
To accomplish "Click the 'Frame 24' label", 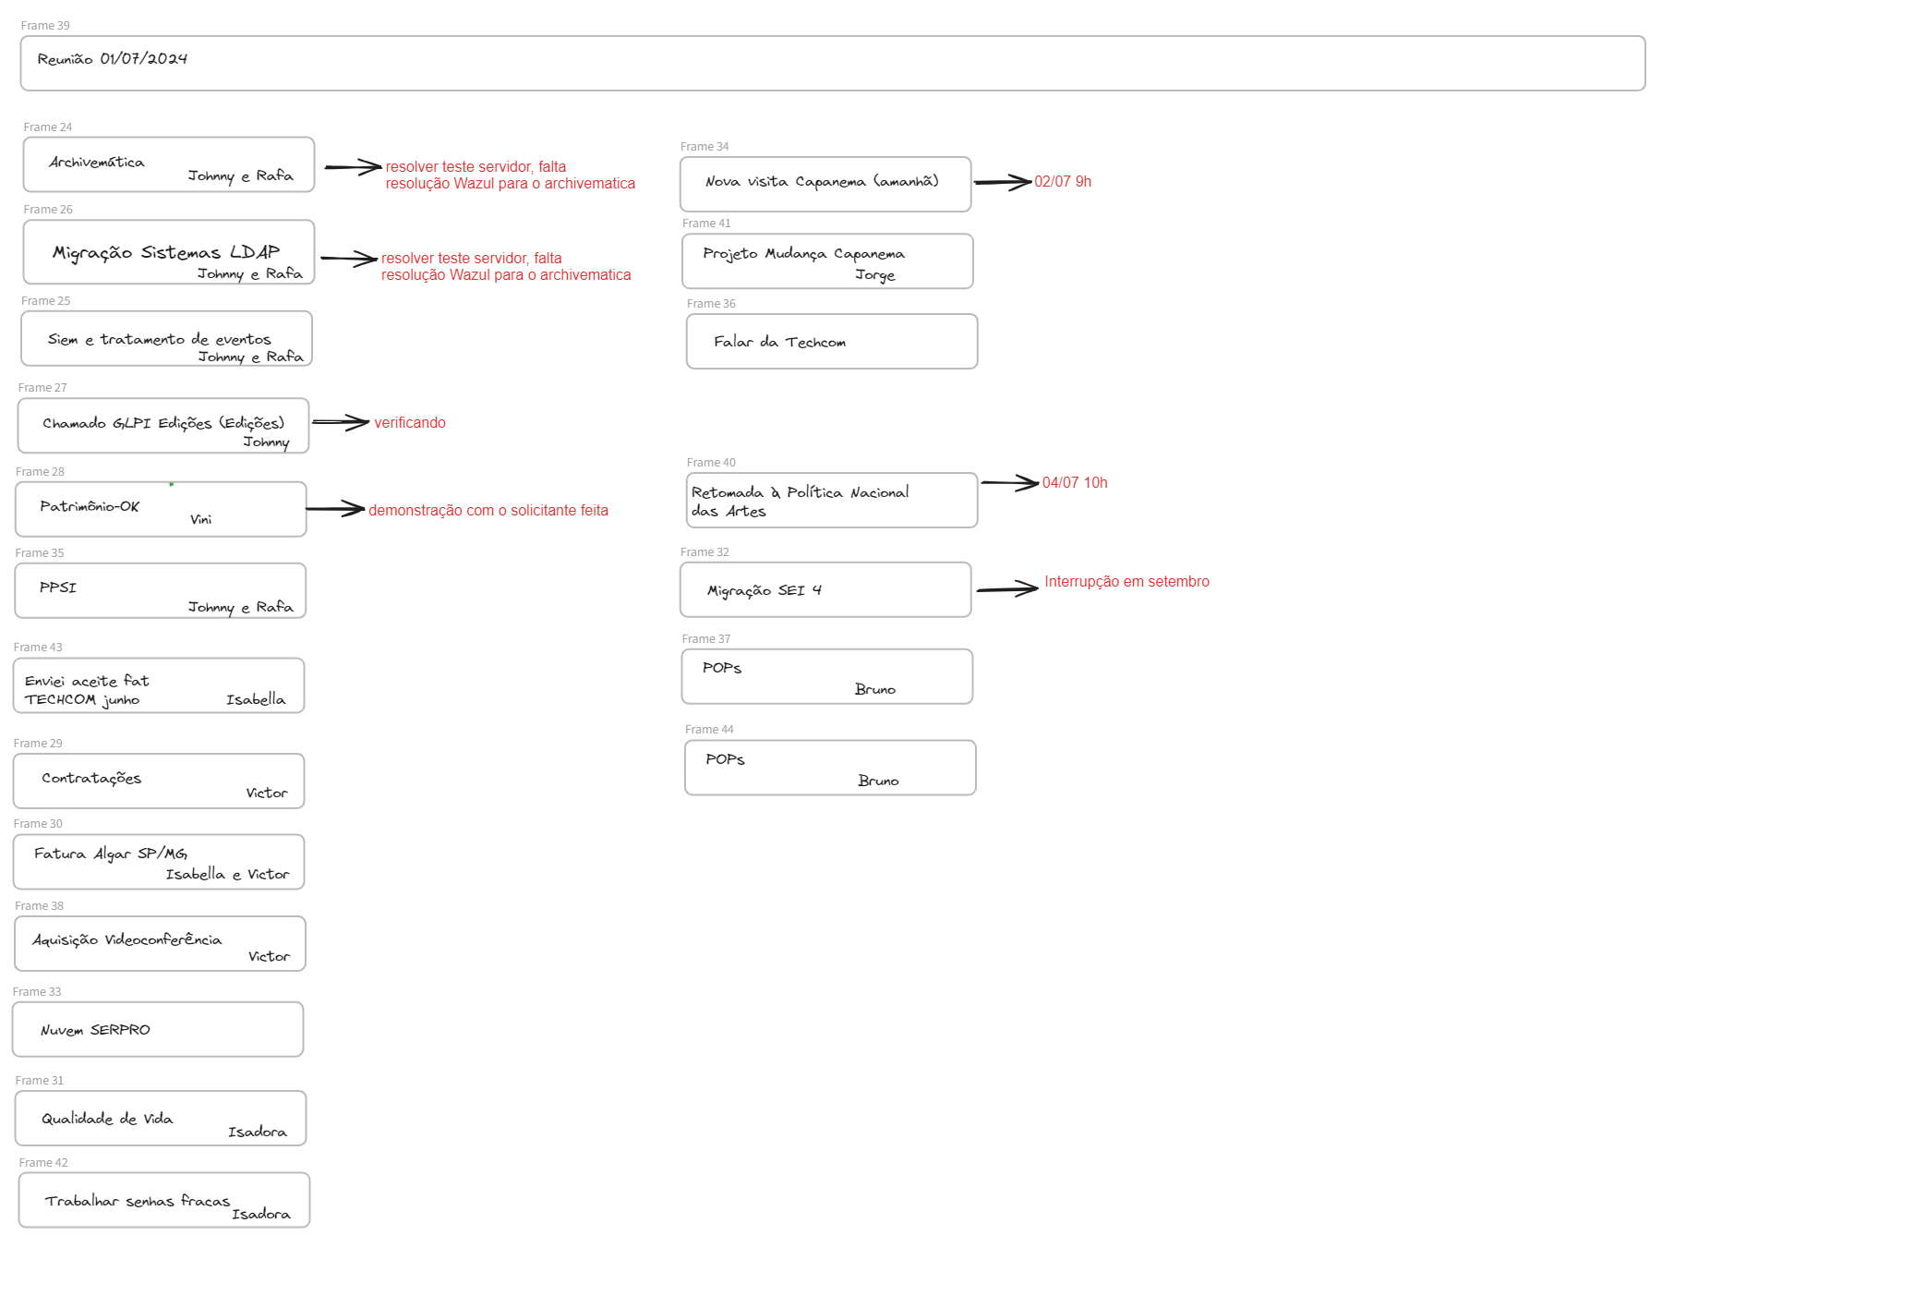I will coord(48,127).
